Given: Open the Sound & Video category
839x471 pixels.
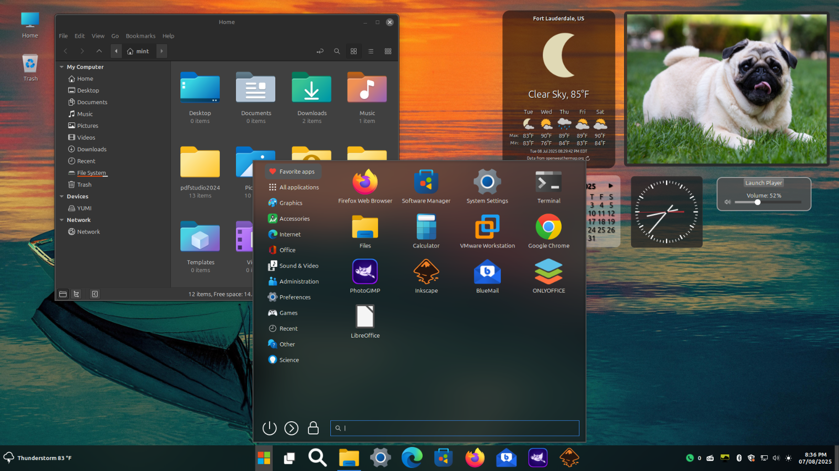Looking at the screenshot, I should click(294, 266).
